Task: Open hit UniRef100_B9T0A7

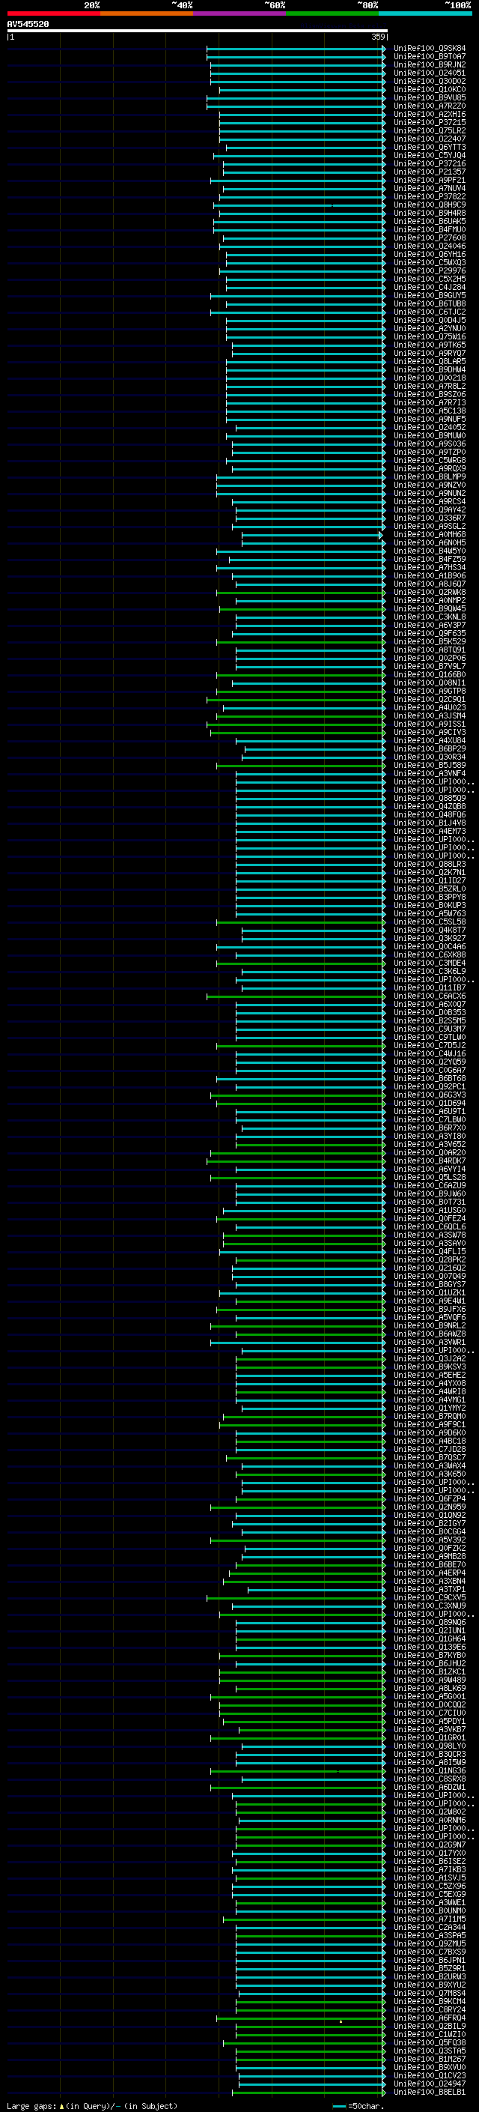Action: (430, 57)
